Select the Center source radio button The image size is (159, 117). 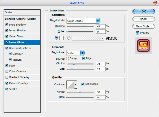coord(67,59)
